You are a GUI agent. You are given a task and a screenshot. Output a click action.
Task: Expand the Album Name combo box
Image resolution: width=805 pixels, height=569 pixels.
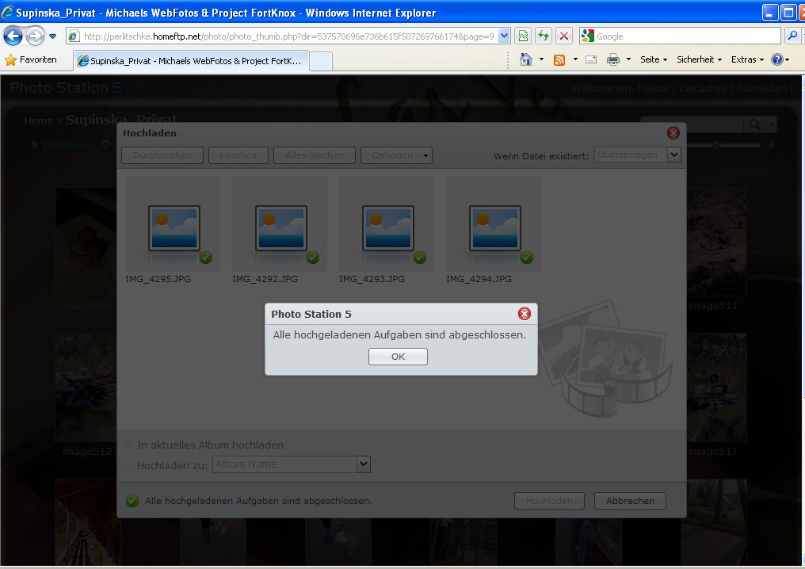coord(363,464)
